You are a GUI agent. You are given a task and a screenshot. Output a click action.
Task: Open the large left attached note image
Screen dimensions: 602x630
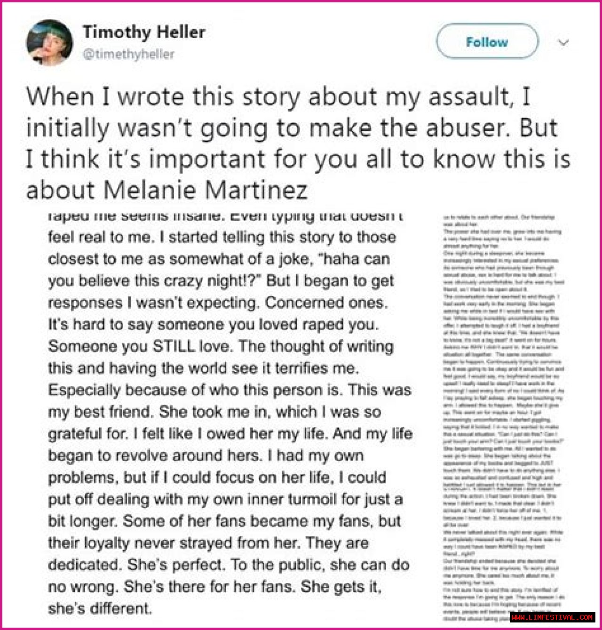tap(230, 414)
